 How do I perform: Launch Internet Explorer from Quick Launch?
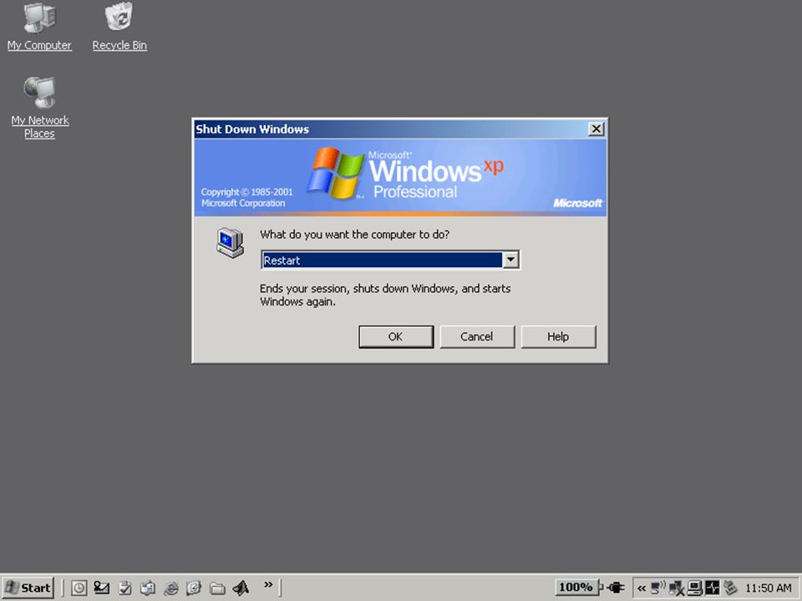170,588
